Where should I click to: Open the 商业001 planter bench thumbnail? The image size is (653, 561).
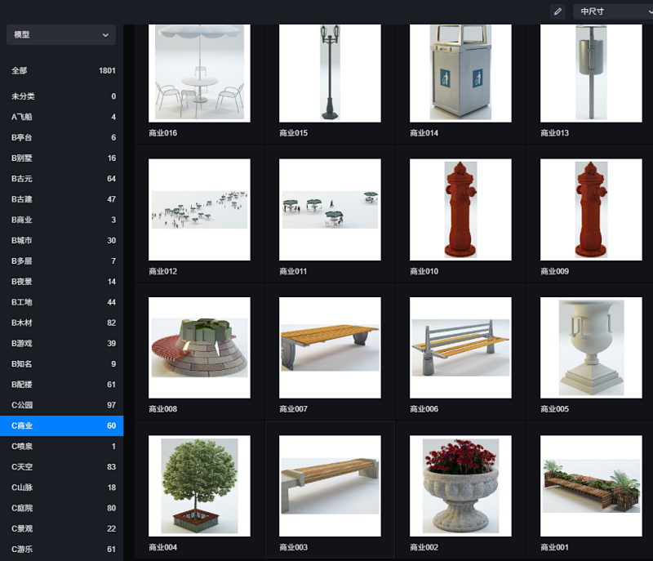(x=591, y=486)
